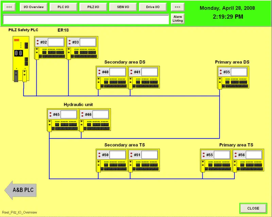Viewport: 272px width, 217px height.
Task: Switch to the PILZ I/O screen
Action: [x=93, y=7]
